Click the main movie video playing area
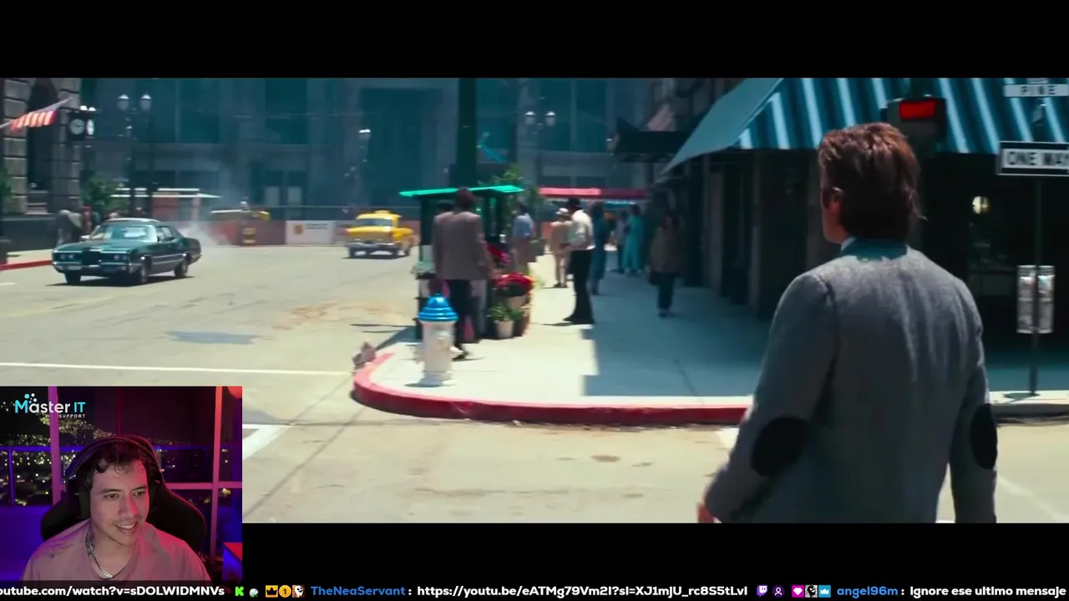This screenshot has width=1069, height=601. [534, 300]
